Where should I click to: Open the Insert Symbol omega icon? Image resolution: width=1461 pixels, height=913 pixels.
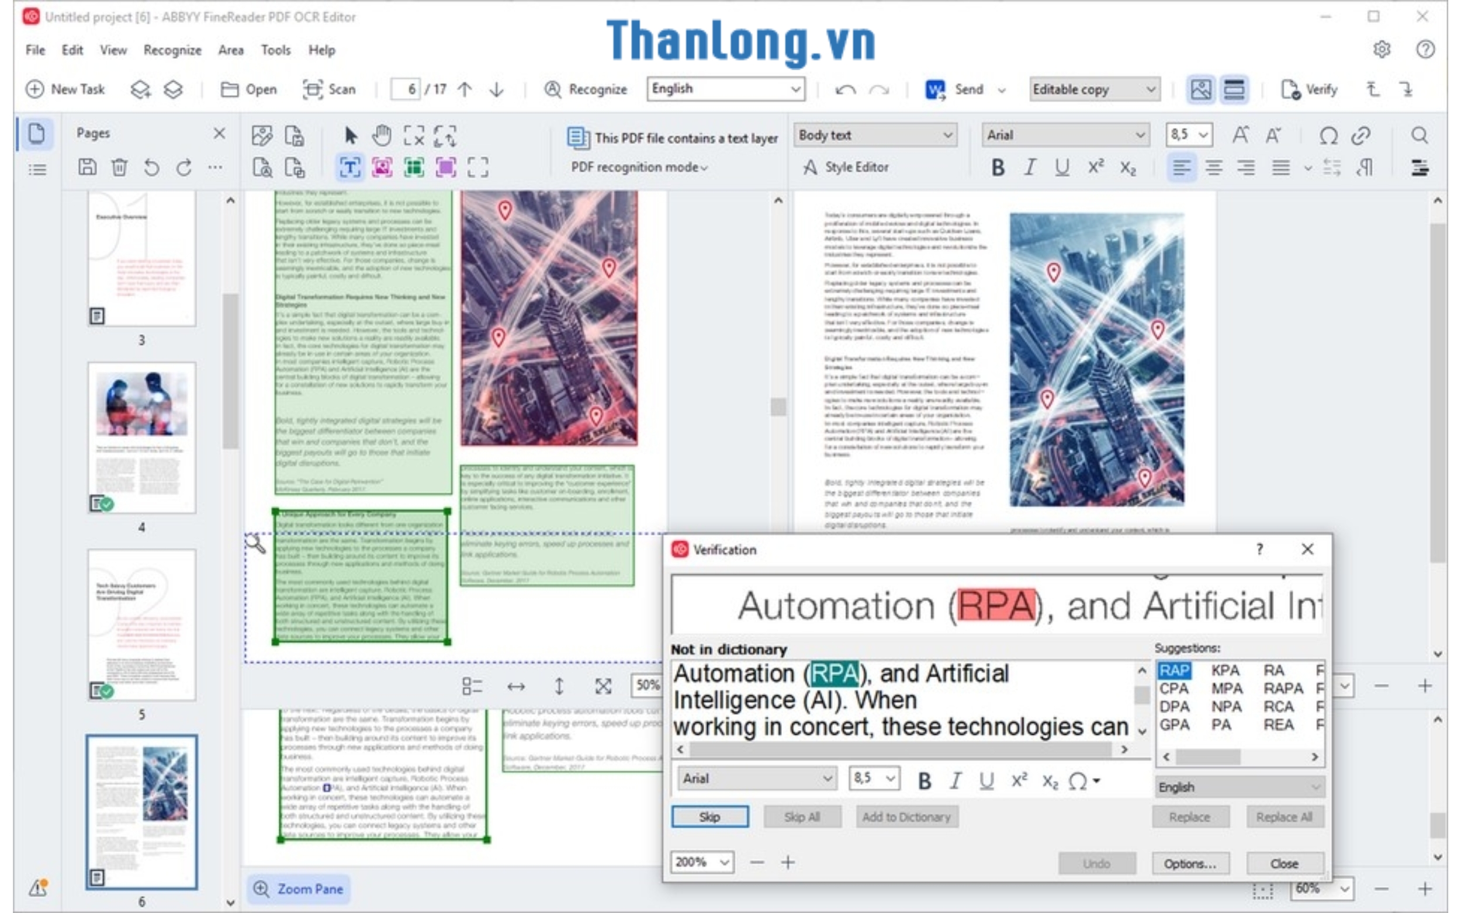click(x=1328, y=136)
